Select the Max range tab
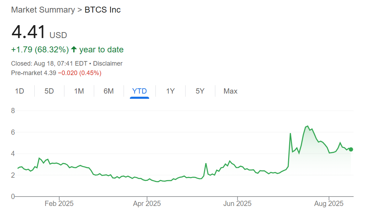The width and height of the screenshot is (376, 214). tap(230, 91)
